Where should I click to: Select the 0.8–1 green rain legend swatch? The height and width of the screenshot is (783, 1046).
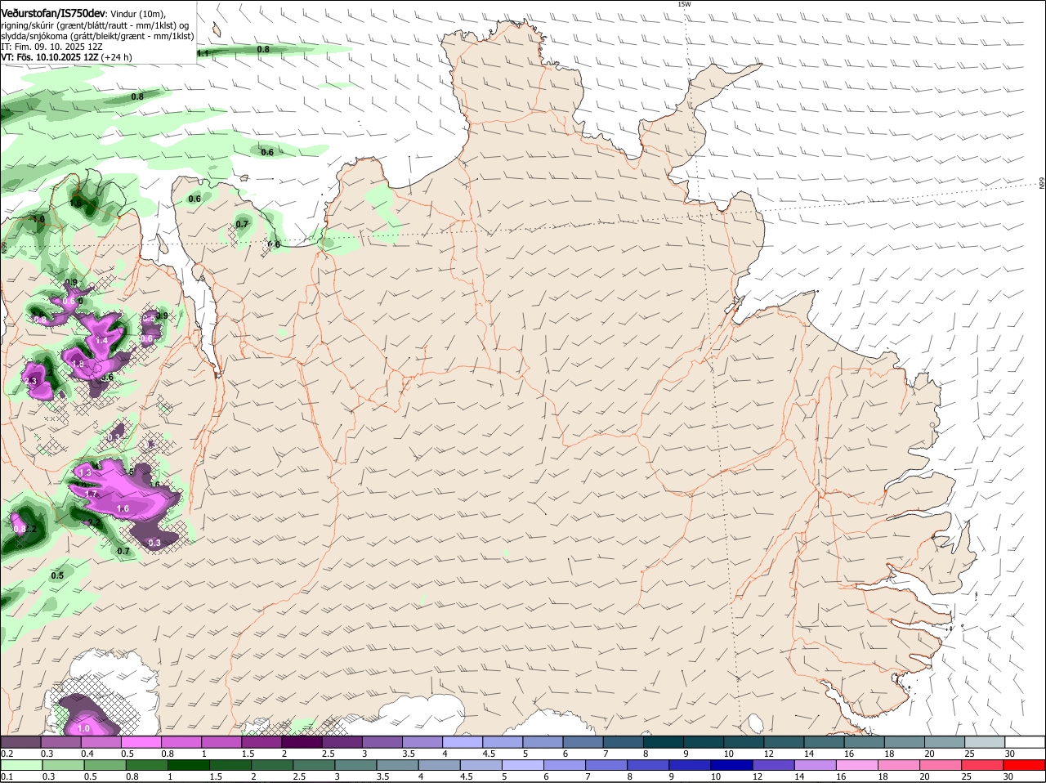pyautogui.click(x=147, y=764)
